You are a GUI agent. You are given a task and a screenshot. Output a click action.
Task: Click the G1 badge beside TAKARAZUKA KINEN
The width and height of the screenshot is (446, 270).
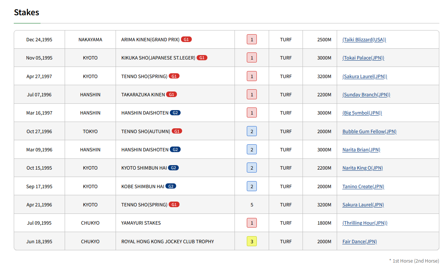[171, 94]
